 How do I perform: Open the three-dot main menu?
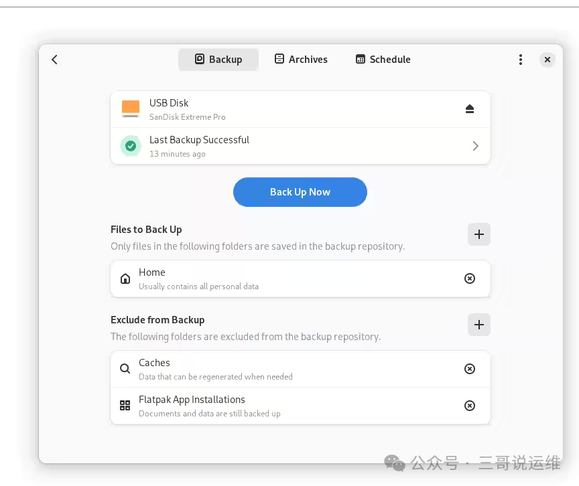[521, 60]
